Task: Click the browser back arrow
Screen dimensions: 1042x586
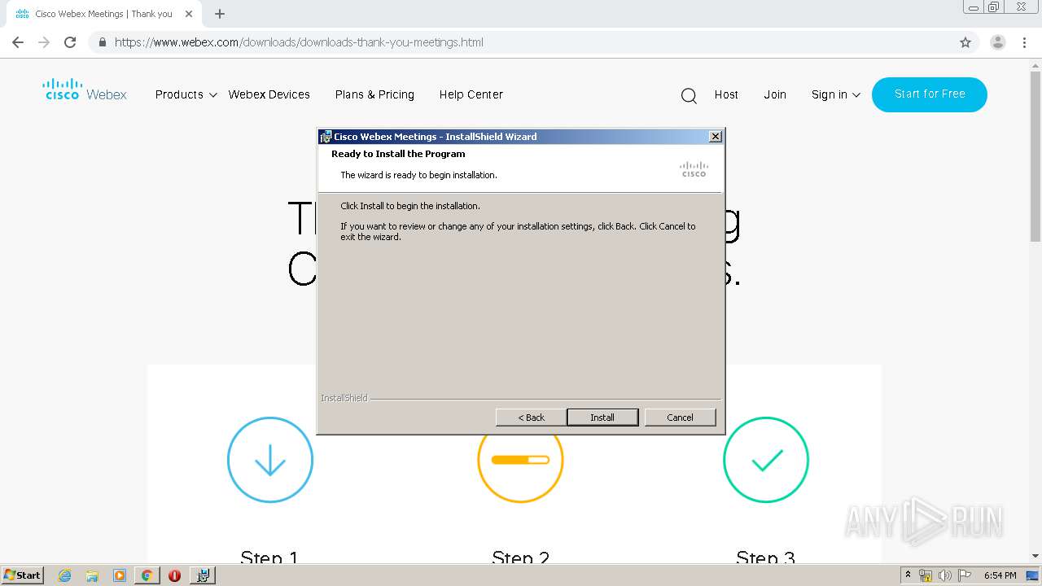Action: pyautogui.click(x=18, y=42)
